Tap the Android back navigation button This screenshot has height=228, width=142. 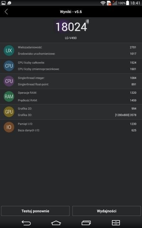(x=26, y=223)
